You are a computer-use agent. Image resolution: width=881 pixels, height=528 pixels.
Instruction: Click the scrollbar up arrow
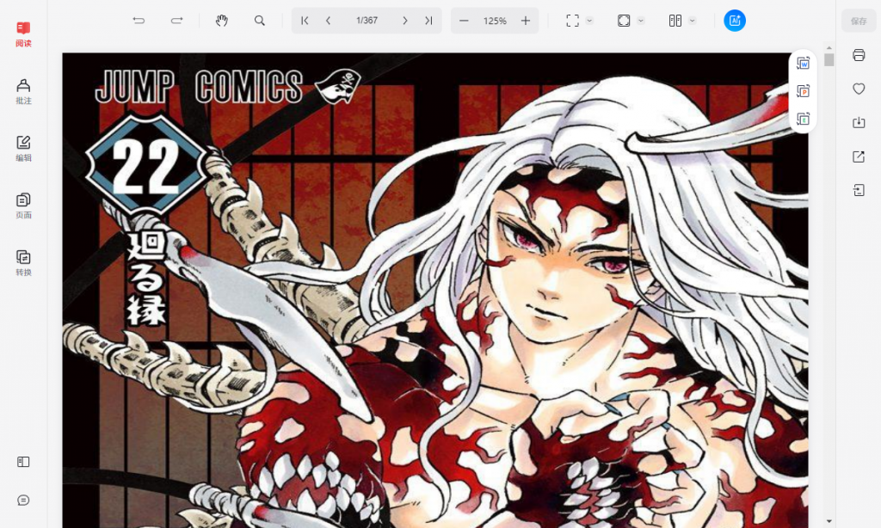click(x=829, y=48)
